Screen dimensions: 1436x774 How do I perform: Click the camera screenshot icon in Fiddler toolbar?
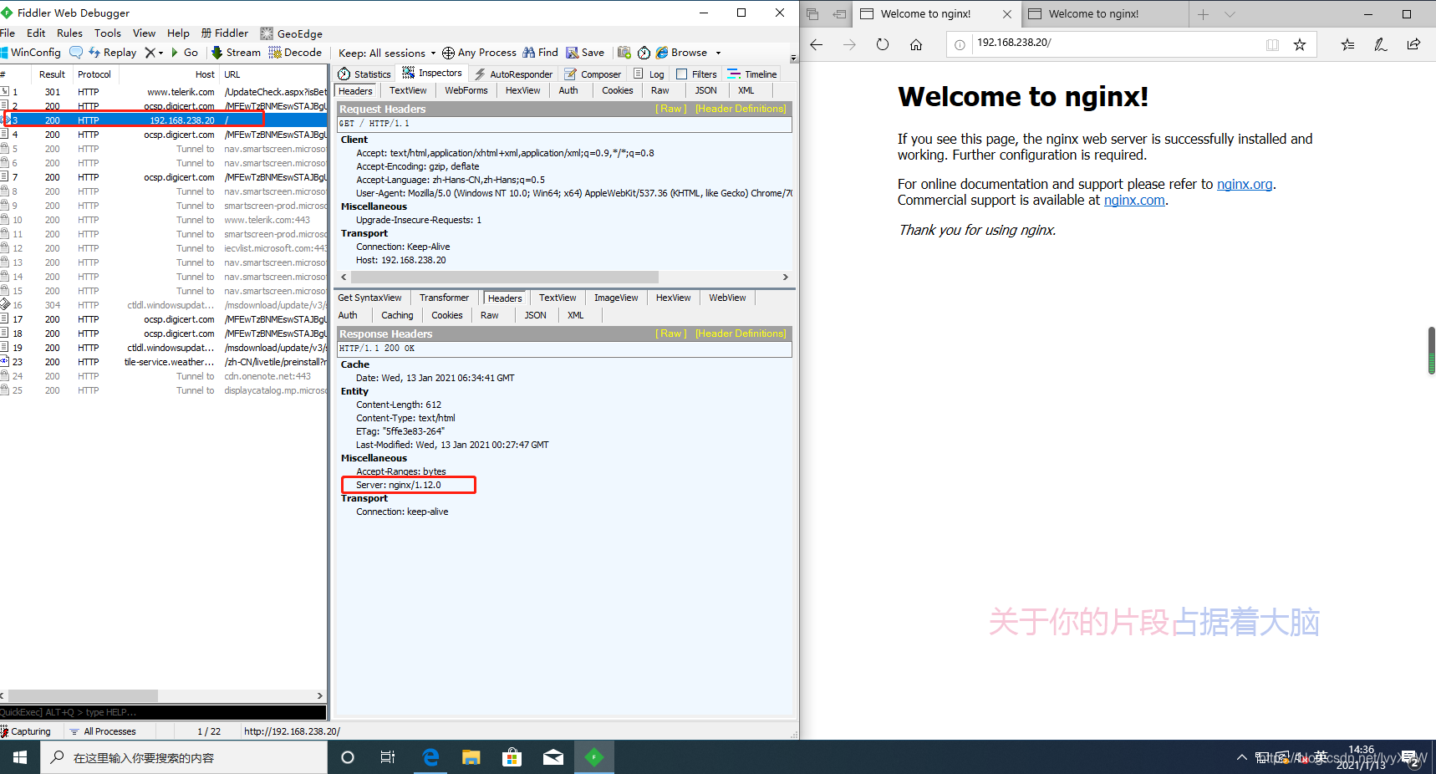point(624,53)
